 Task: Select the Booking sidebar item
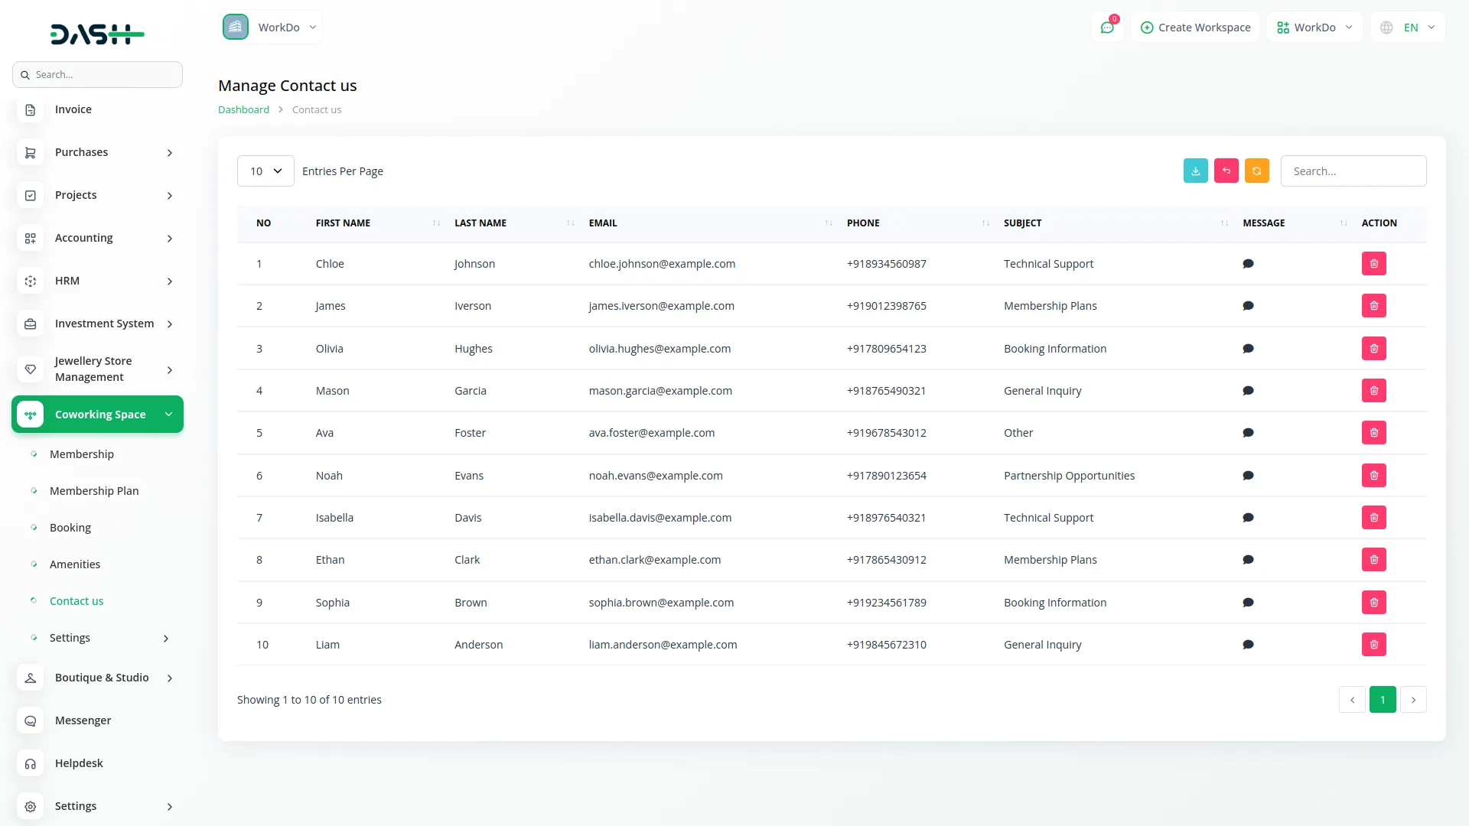point(70,528)
